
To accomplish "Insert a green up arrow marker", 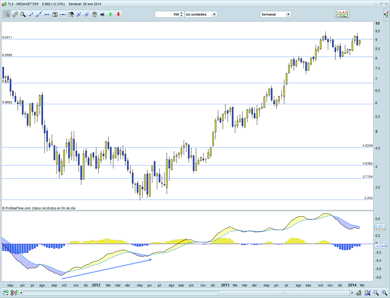I will [x=110, y=14].
